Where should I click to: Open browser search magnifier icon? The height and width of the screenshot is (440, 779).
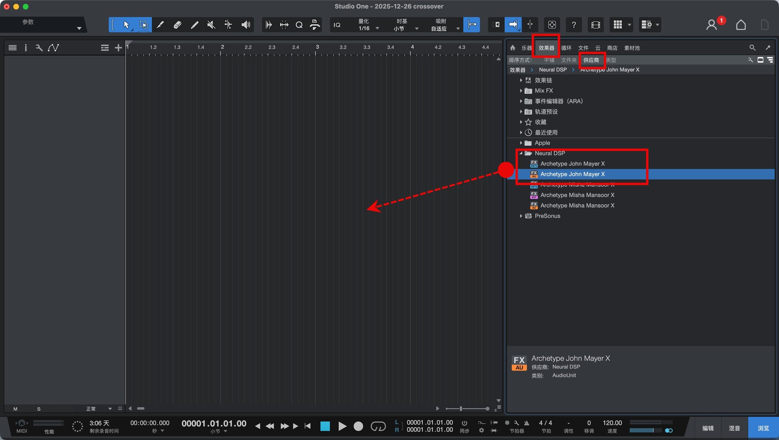[752, 48]
